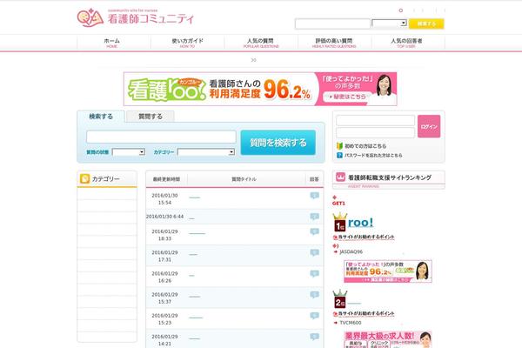Open the 使い方ガイド navigation menu item
The width and height of the screenshot is (522, 348).
(x=186, y=43)
